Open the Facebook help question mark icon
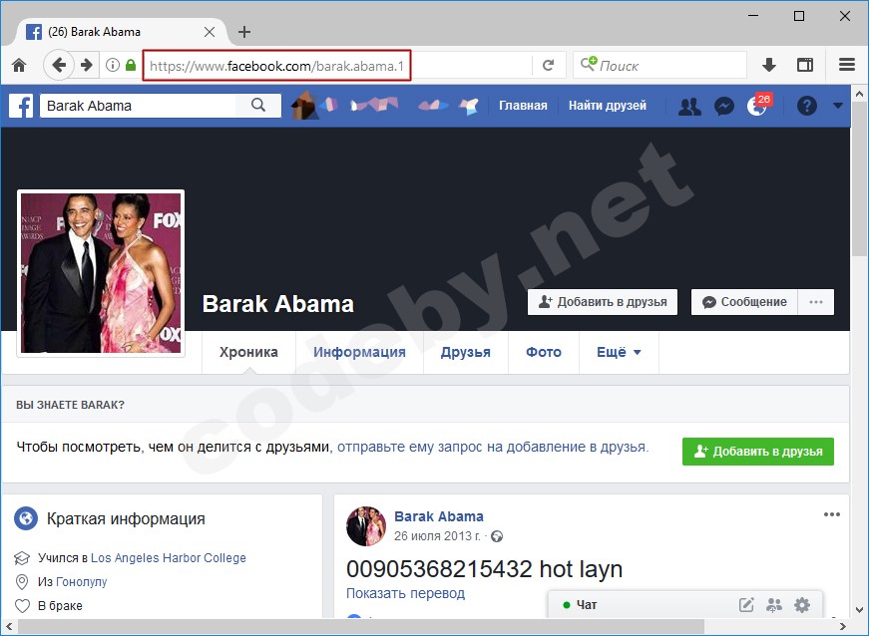This screenshot has width=869, height=636. (x=806, y=106)
